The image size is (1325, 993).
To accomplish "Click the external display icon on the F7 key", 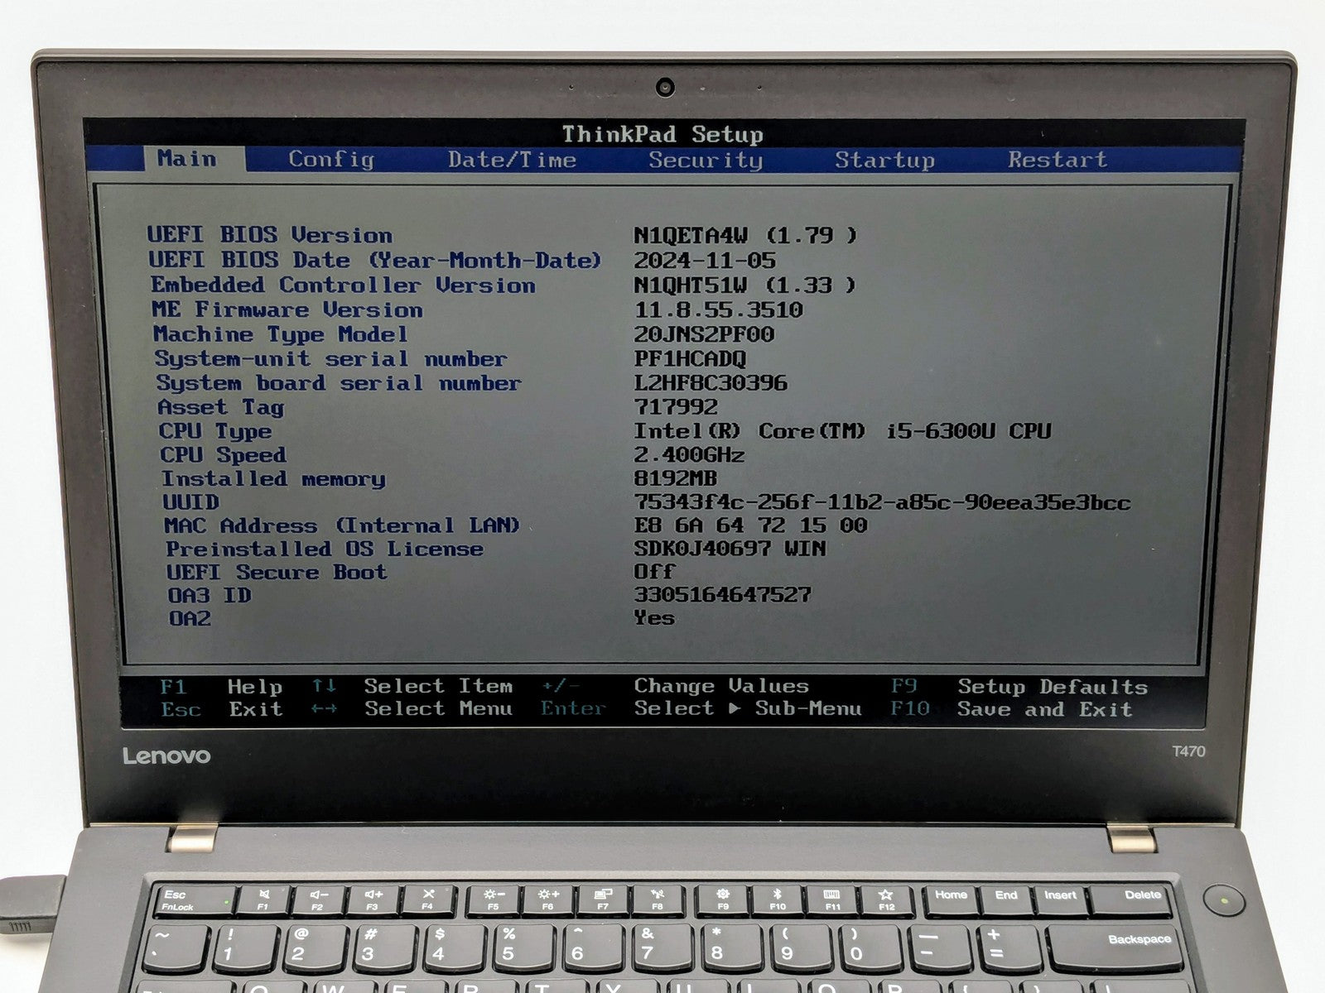I will pos(603,895).
